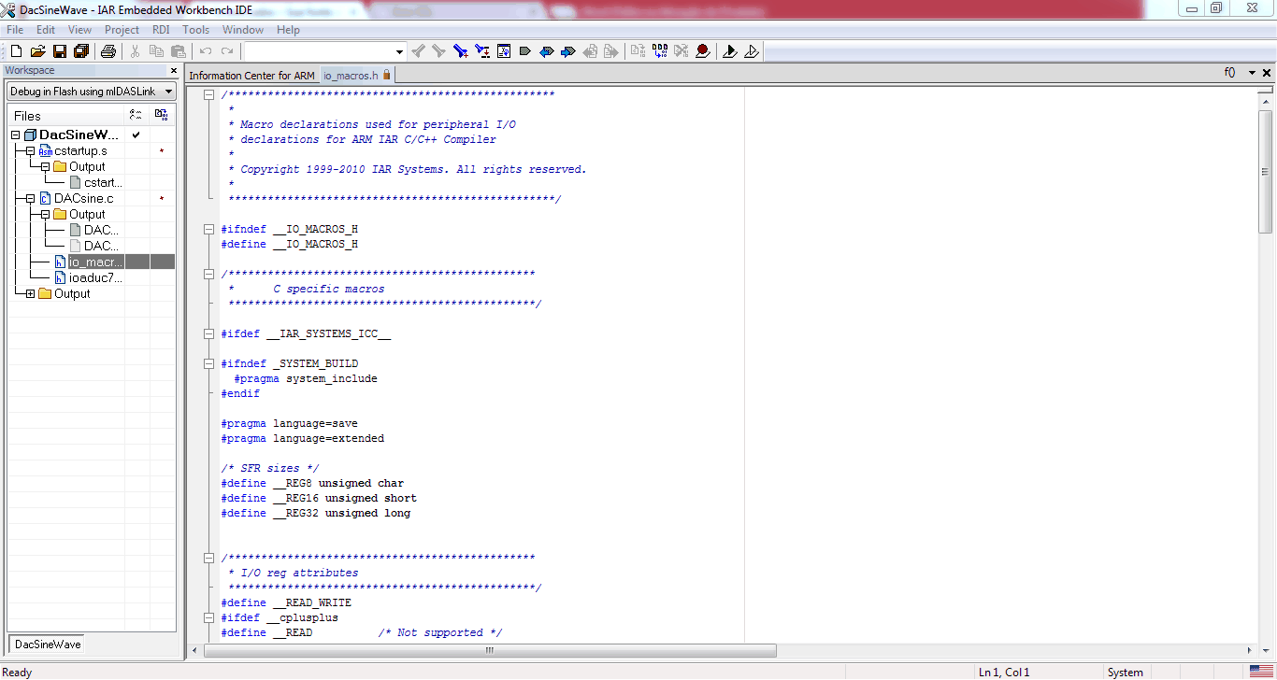Click the Save All icon

click(81, 51)
